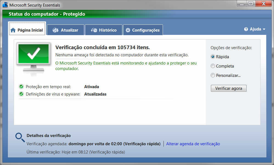
Task: Click 'Verificação concluída em 105734 itens.' heading
Action: 103,47
